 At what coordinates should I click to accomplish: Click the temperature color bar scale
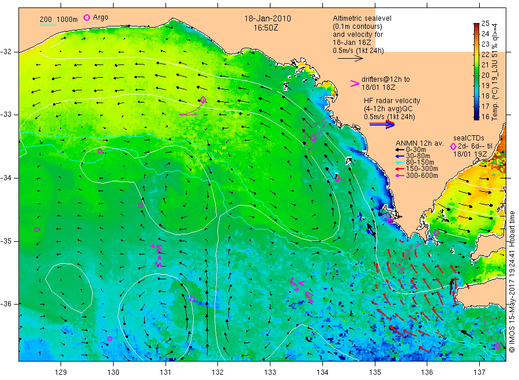(x=476, y=71)
